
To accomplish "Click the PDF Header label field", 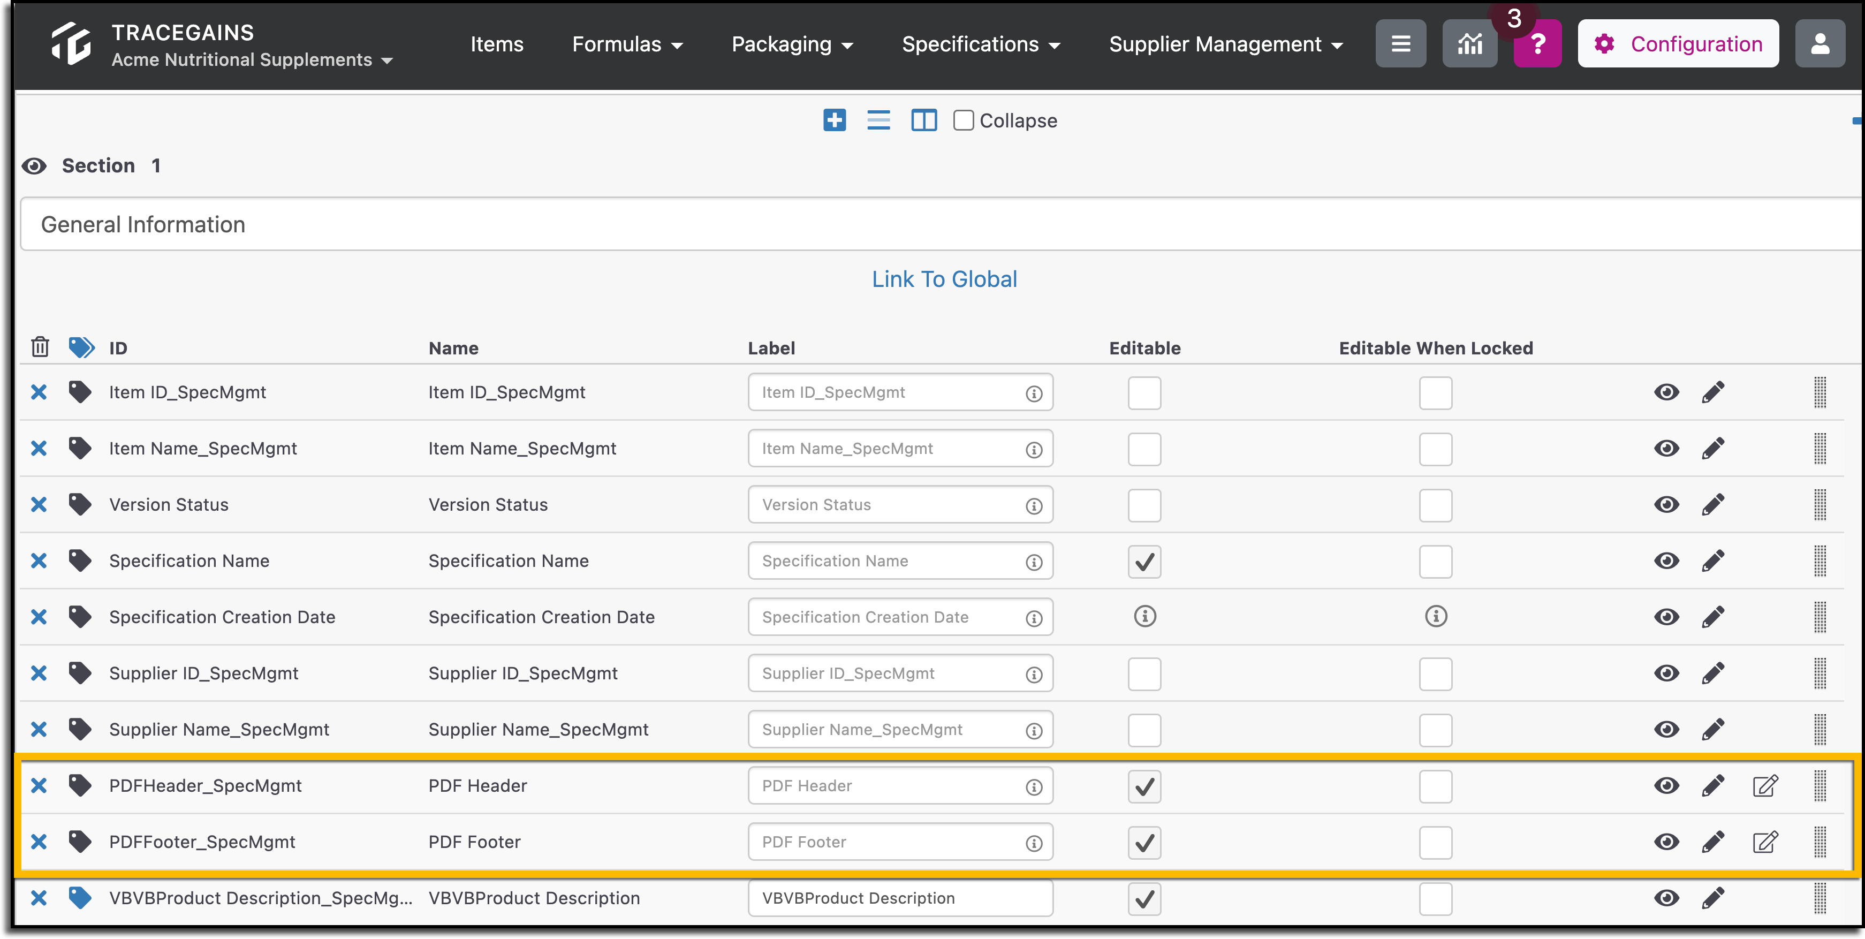I will click(900, 785).
